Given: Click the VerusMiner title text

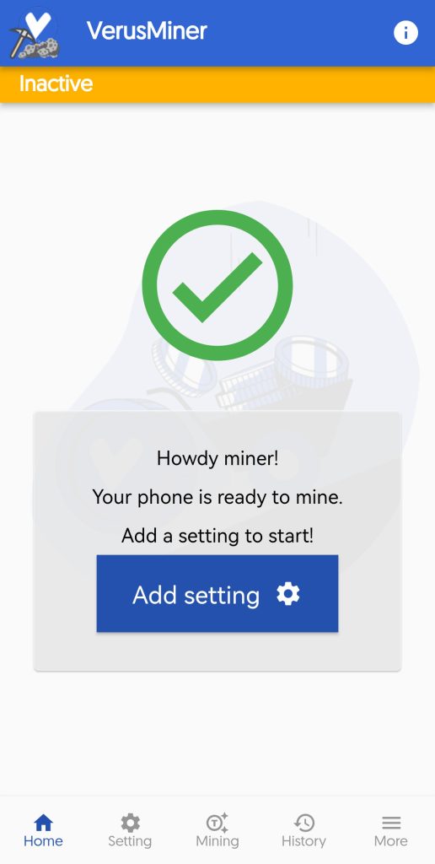Looking at the screenshot, I should 147,31.
